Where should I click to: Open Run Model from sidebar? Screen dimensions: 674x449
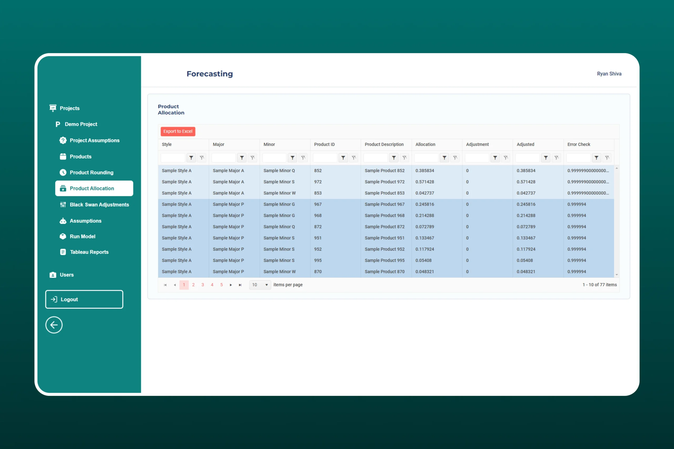click(x=82, y=236)
